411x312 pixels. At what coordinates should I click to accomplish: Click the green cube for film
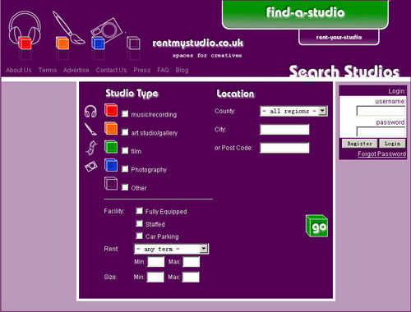[x=111, y=147]
